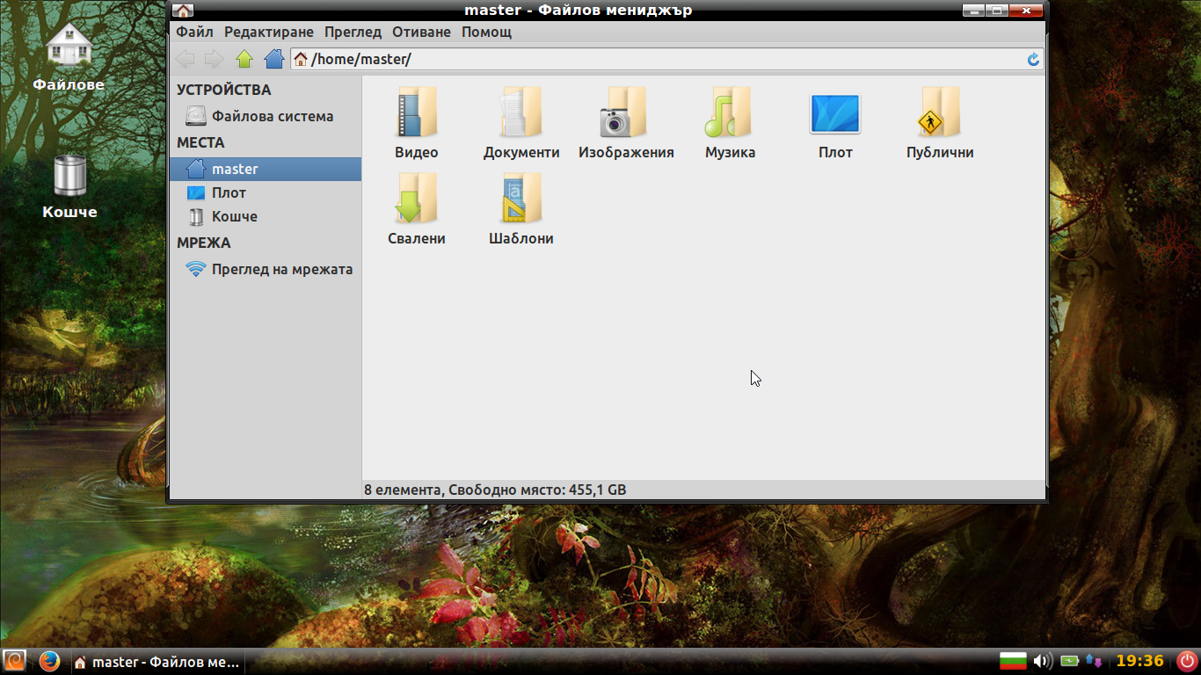Click the Кошче desktop trash icon
The image size is (1201, 675).
tap(69, 186)
